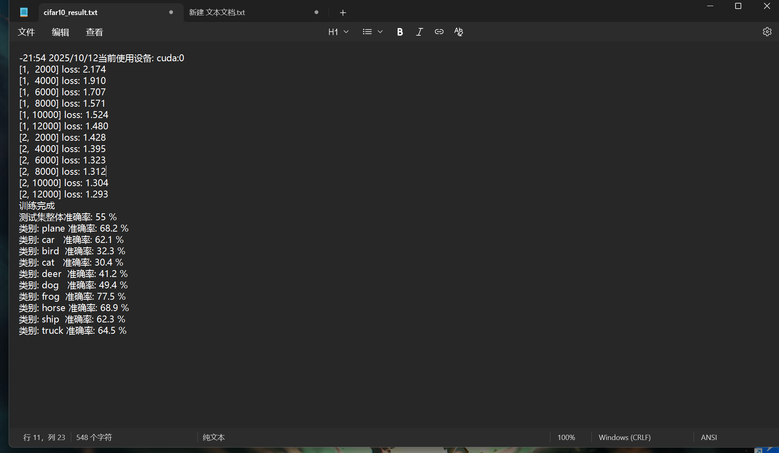Open Notepad settings gear icon
This screenshot has width=779, height=453.
[767, 32]
